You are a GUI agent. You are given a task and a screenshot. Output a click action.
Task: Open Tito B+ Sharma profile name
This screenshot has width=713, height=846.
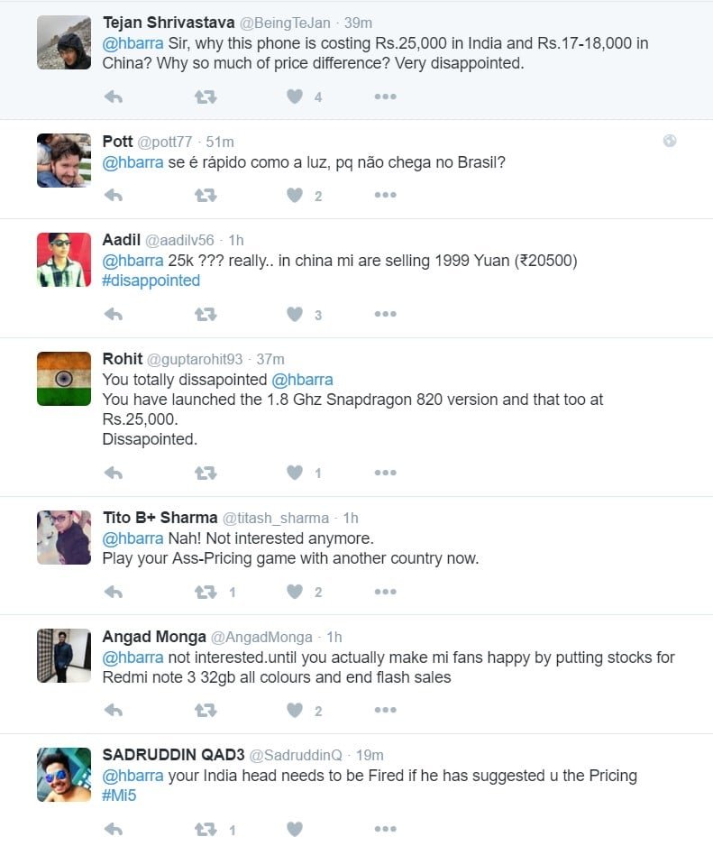pyautogui.click(x=160, y=518)
